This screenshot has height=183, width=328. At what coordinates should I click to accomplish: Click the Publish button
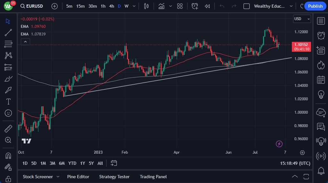click(315, 6)
